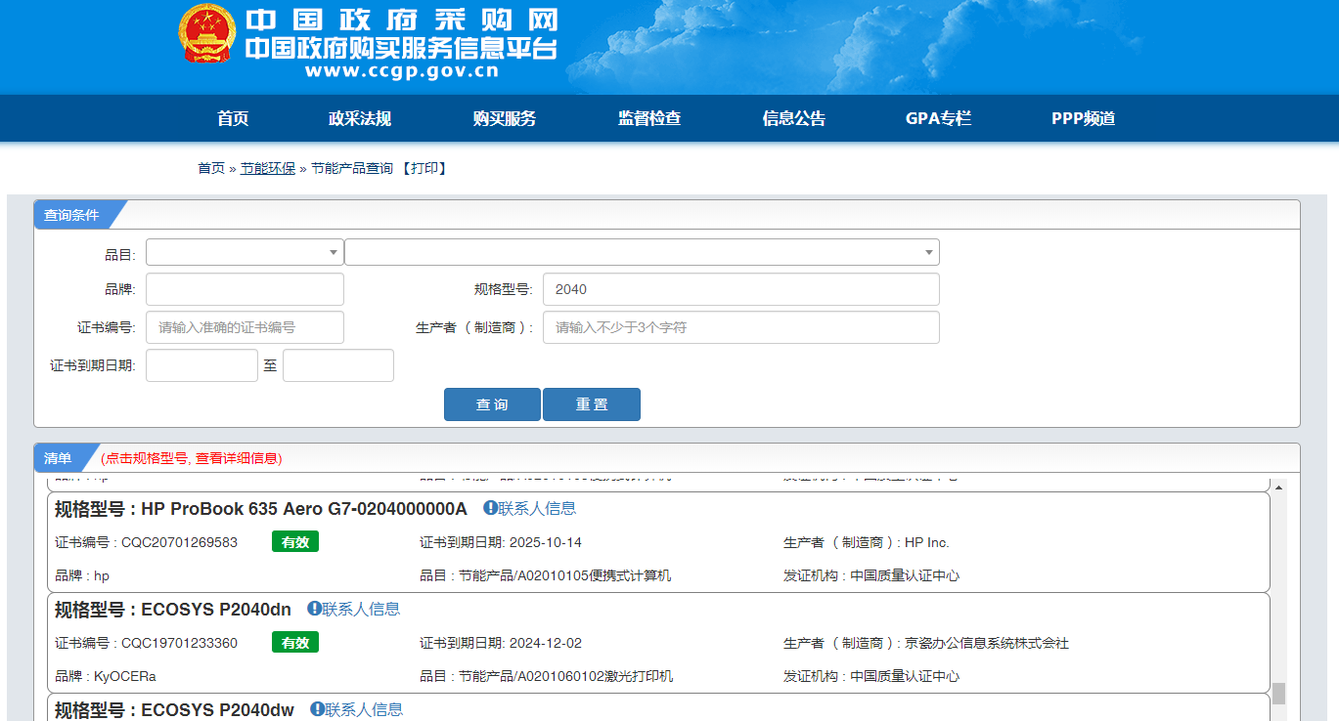Open the 首页 navigation menu item
The width and height of the screenshot is (1339, 721).
coord(233,118)
